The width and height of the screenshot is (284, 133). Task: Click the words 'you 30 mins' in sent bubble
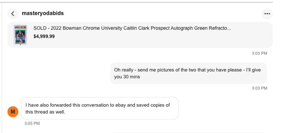click(x=127, y=77)
